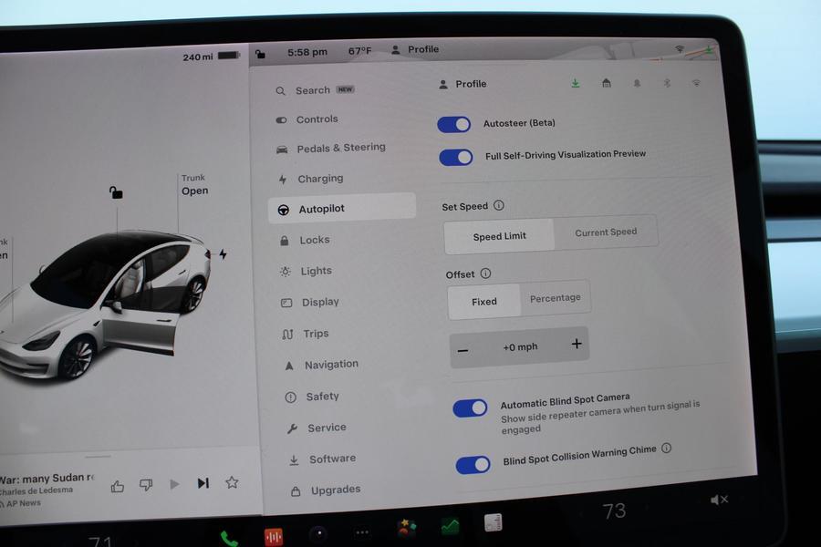Increase speed offset with plus button
Viewport: 821px width, 547px height.
pos(576,344)
